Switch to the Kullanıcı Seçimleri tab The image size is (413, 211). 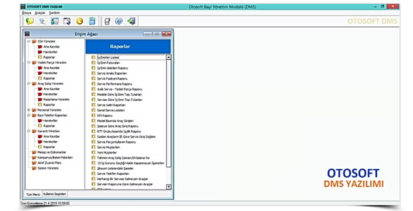(55, 194)
